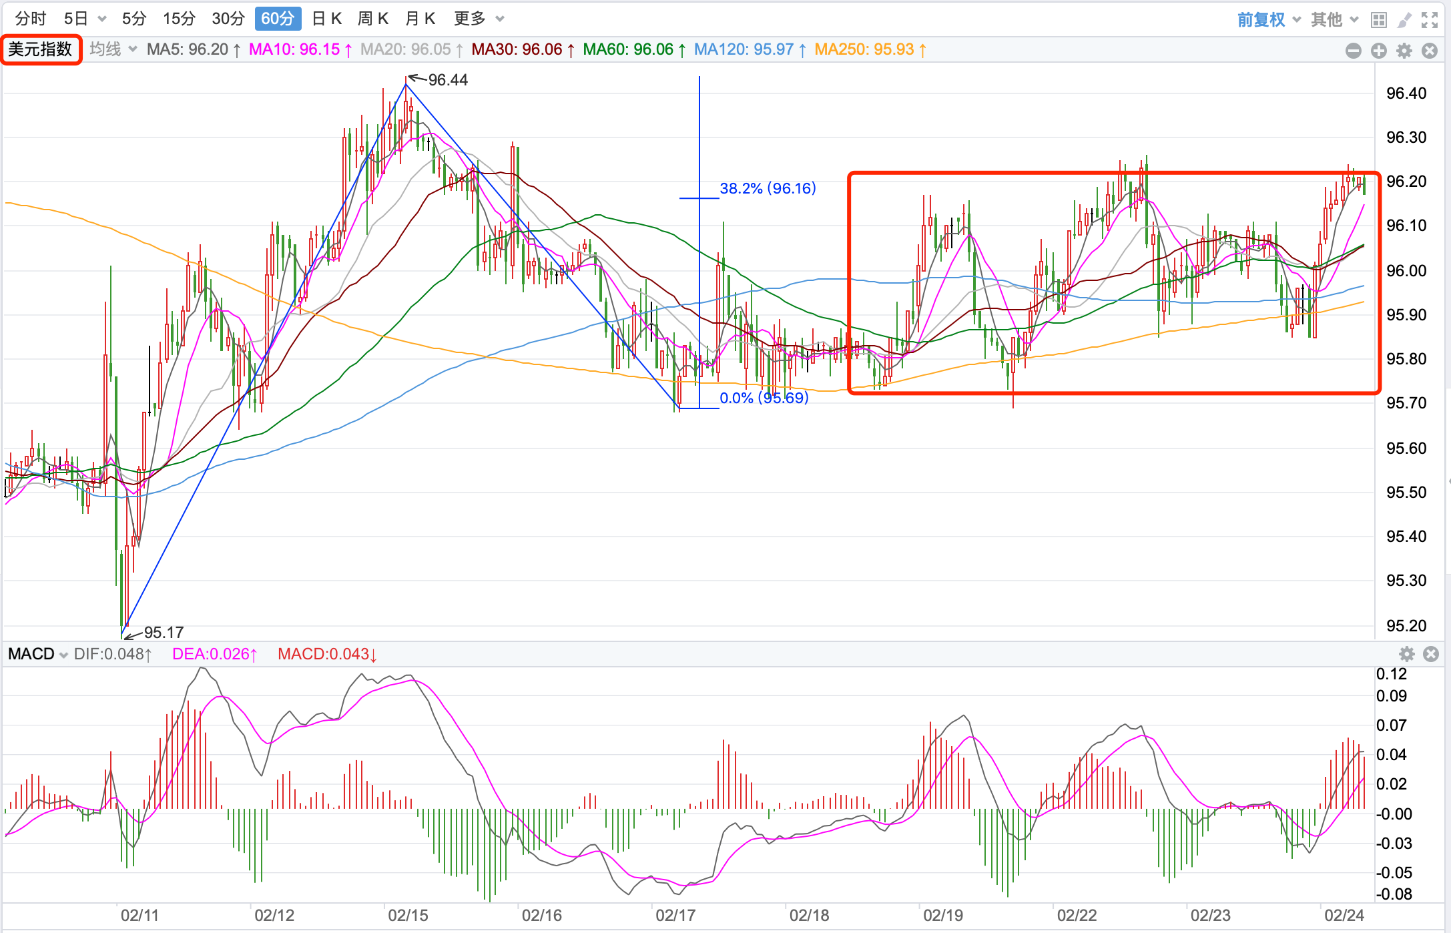Screen dimensions: 1451x933
Task: Zoom in chart with plus icon
Action: pos(1379,51)
